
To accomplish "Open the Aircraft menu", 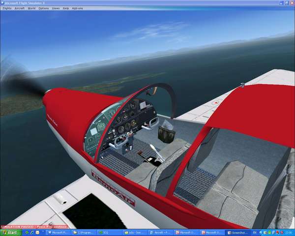I will (19, 8).
